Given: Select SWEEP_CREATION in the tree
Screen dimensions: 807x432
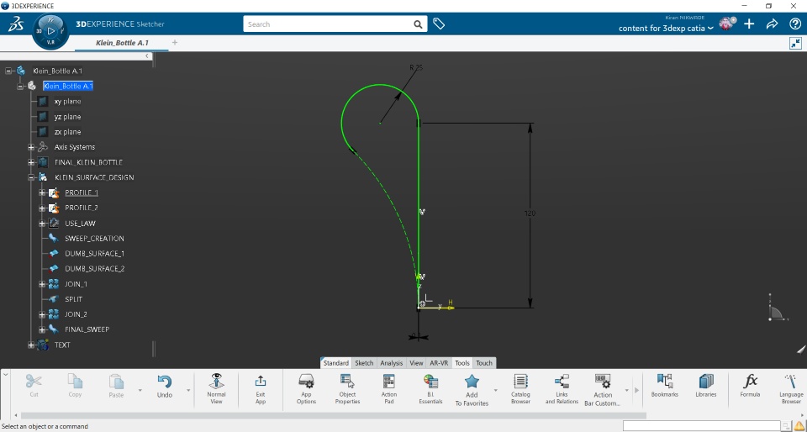Looking at the screenshot, I should (x=94, y=238).
